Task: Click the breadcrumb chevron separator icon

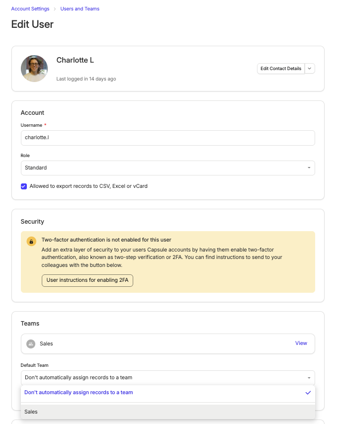Action: [x=55, y=9]
